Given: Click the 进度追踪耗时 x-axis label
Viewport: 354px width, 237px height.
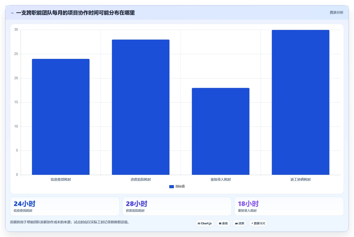Looking at the screenshot, I should (x=141, y=179).
